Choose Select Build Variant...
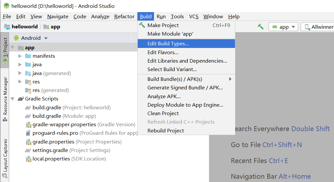The image size is (334, 182). [x=187, y=69]
